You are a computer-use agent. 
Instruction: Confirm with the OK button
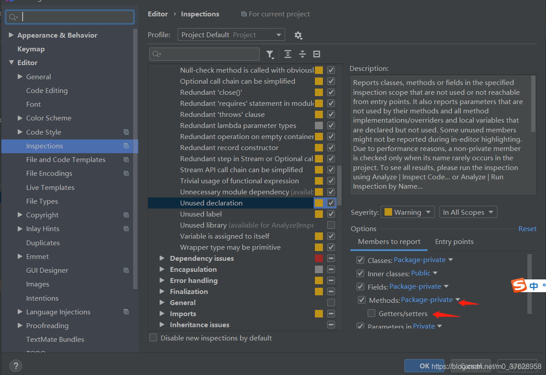pyautogui.click(x=424, y=366)
